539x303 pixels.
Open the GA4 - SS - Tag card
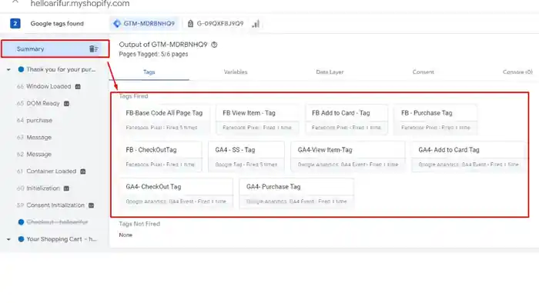click(x=246, y=156)
